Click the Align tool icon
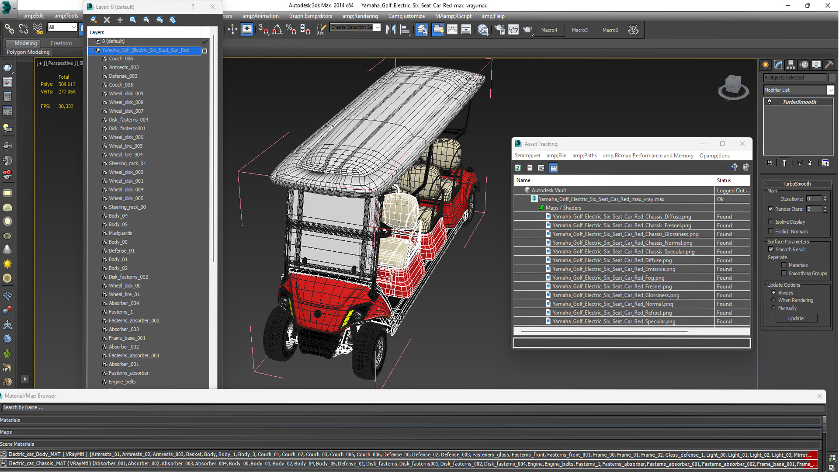 (405, 29)
